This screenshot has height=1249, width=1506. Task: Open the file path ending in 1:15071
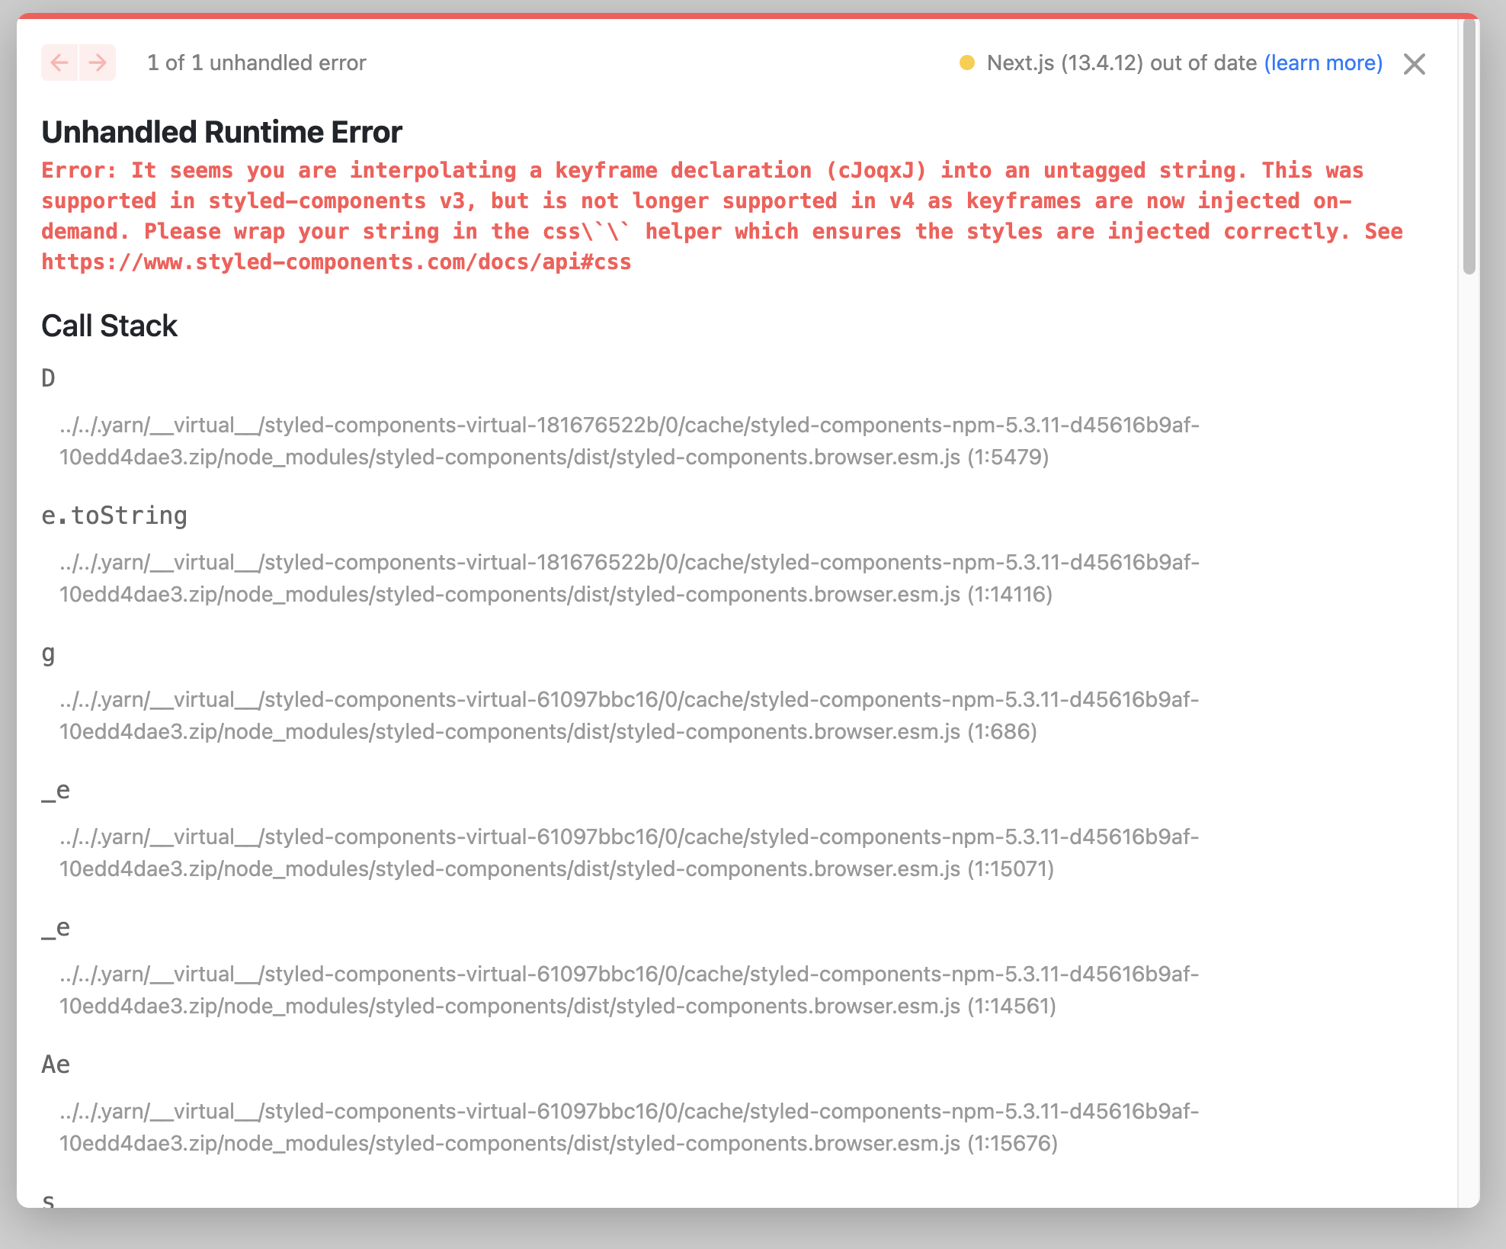pyautogui.click(x=629, y=852)
